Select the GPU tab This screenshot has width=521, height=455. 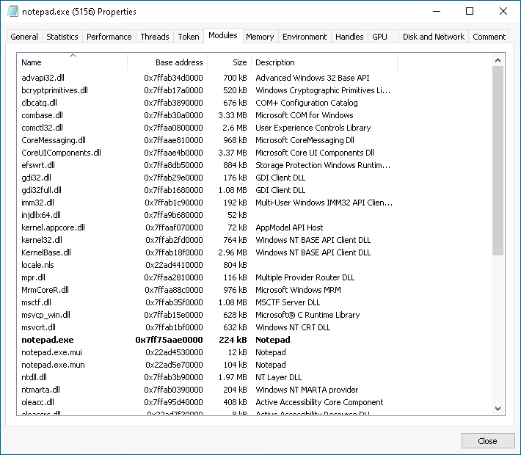click(379, 37)
